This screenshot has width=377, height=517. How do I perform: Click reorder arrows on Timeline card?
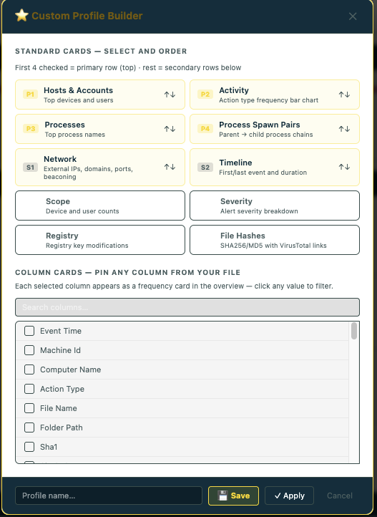coord(344,167)
